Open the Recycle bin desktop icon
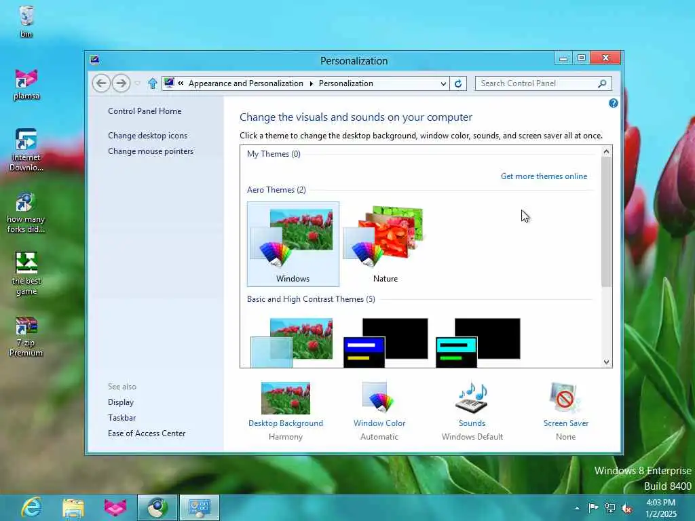 (26, 21)
